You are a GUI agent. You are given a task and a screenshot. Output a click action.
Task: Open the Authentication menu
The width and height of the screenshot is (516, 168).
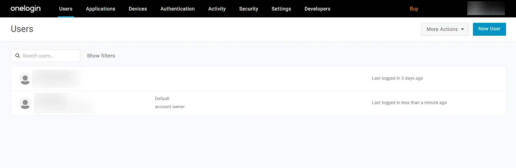(177, 9)
